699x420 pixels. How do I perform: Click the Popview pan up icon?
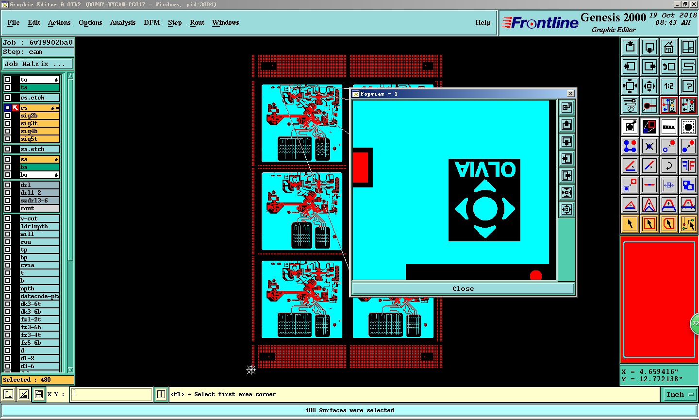coord(566,125)
